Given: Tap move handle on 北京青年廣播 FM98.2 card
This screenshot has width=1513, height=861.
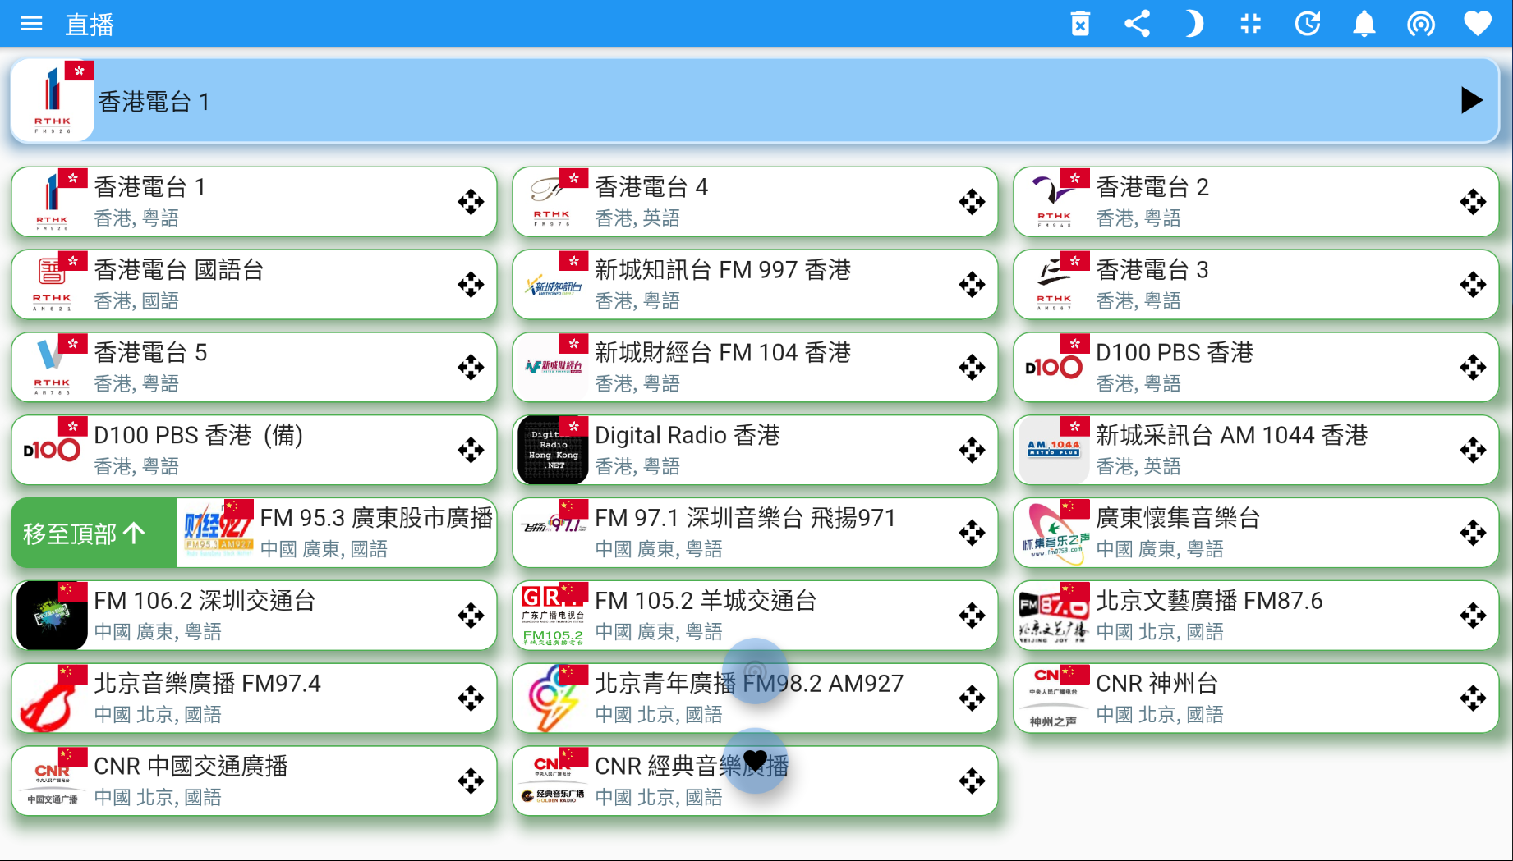Looking at the screenshot, I should coord(972,698).
